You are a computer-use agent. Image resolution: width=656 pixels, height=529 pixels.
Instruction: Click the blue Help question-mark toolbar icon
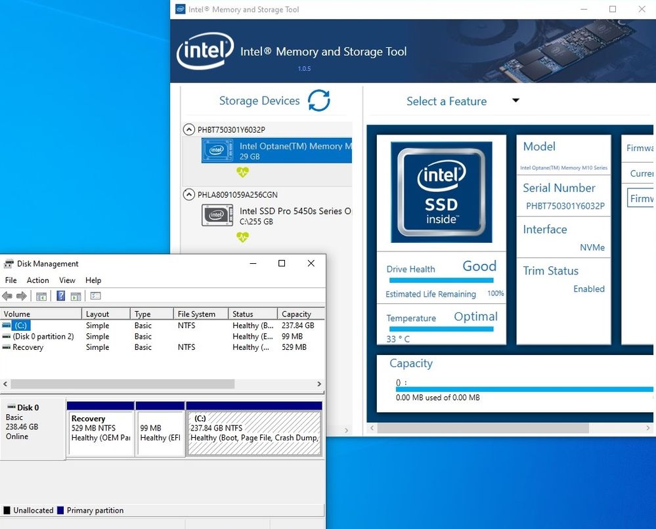(x=60, y=296)
